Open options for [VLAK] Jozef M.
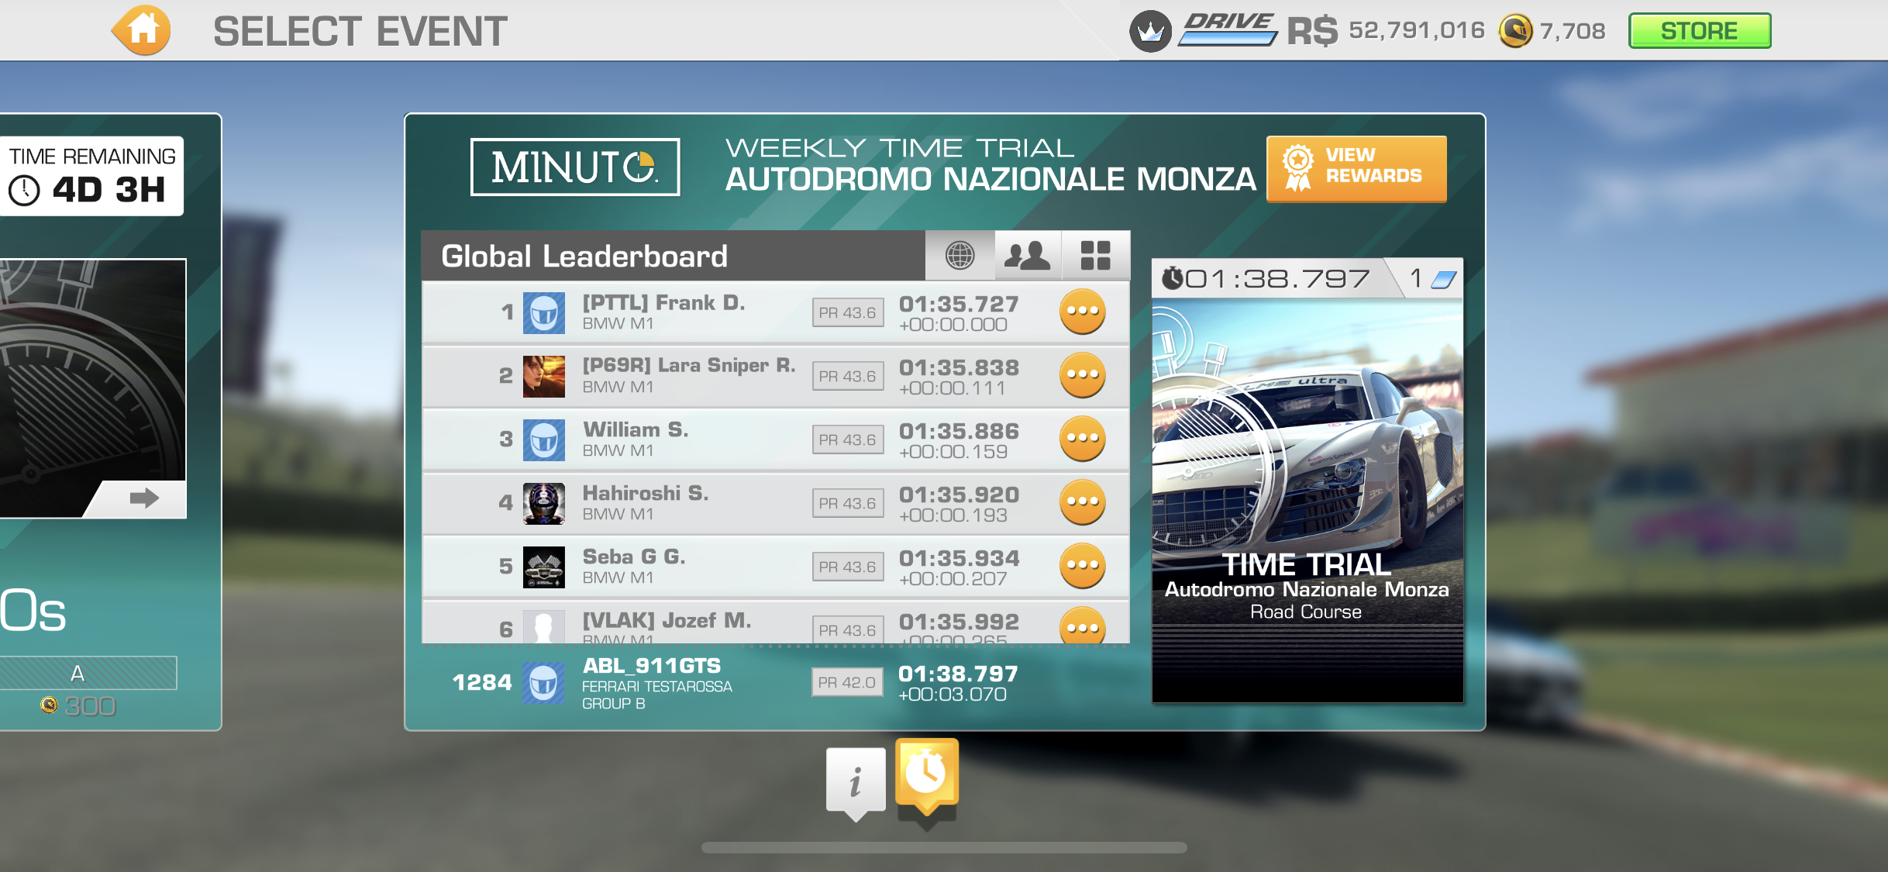The height and width of the screenshot is (872, 1888). tap(1082, 626)
